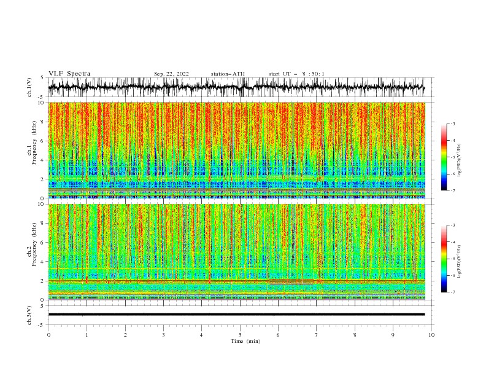486x376 pixels.
Task: Click the ch.1 colorbar "log(PSD)(V²/Hz)" label
Action: (460, 160)
